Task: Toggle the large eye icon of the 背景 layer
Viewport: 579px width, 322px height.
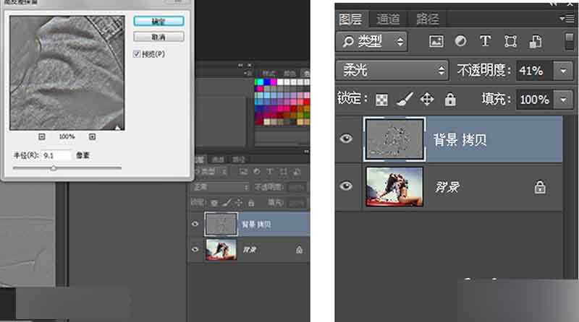Action: tap(347, 186)
